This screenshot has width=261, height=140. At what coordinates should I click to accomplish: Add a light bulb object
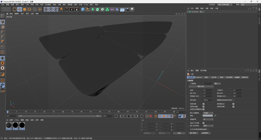point(132,9)
